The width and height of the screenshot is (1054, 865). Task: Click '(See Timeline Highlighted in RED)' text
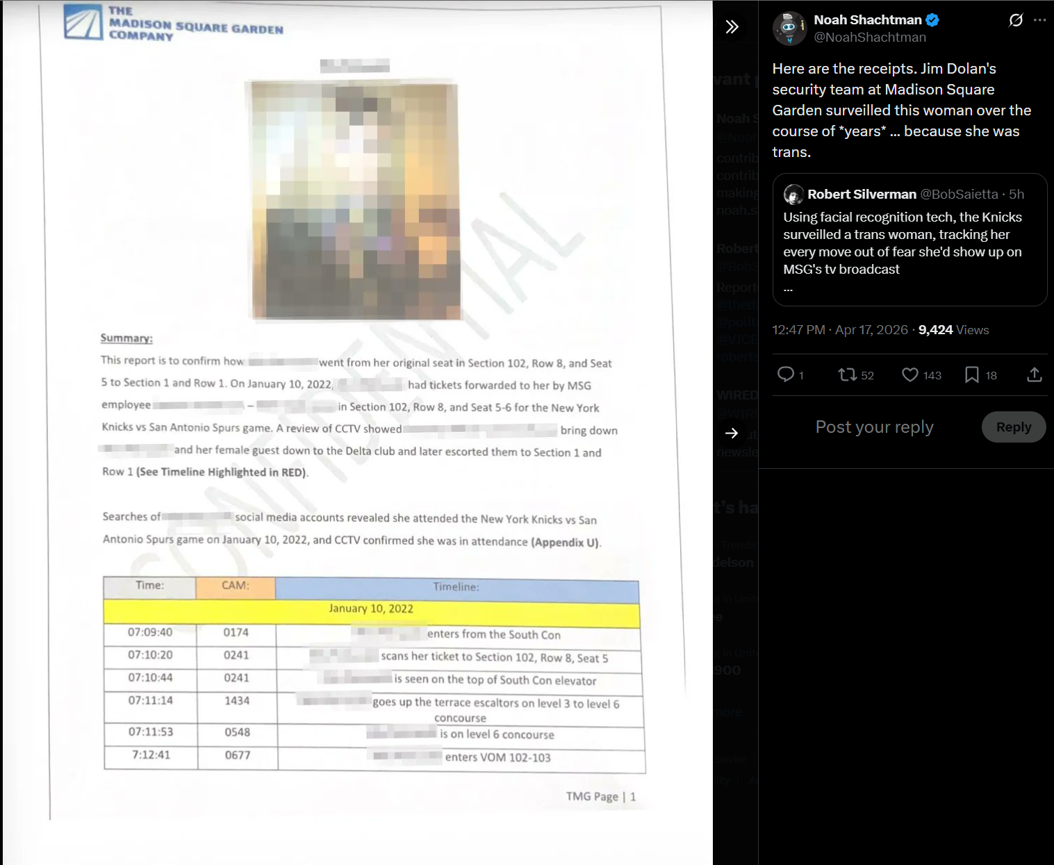click(x=222, y=472)
